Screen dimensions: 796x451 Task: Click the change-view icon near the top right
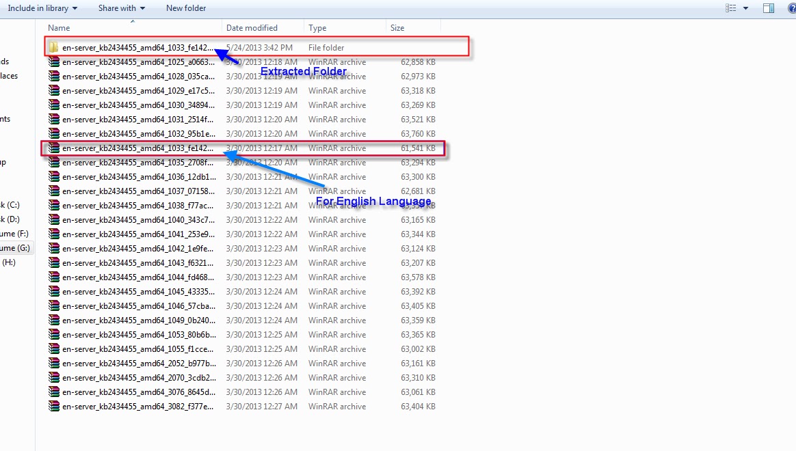(730, 8)
